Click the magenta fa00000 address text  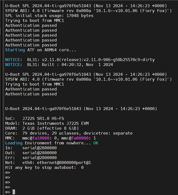pyautogui.click(x=80, y=138)
